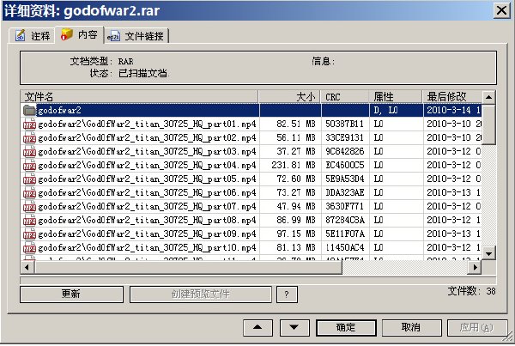Open the 文件链接 tab
Image resolution: width=515 pixels, height=346 pixels.
[137, 36]
